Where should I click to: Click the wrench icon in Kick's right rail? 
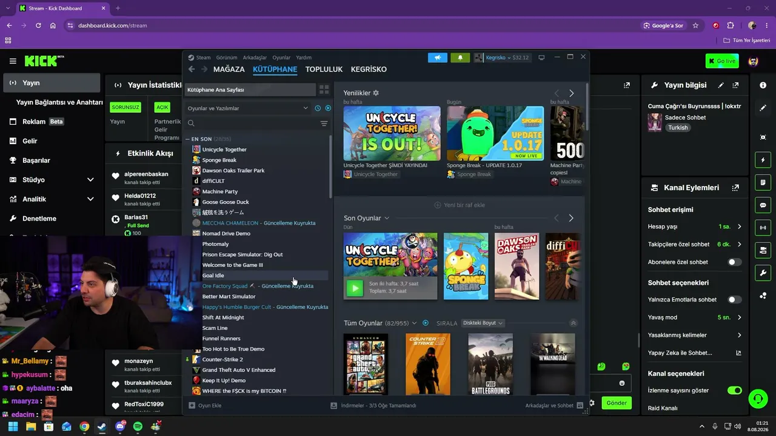click(x=763, y=272)
